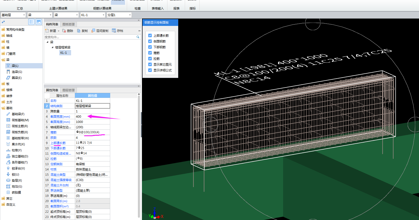The height and width of the screenshot is (220, 419).
Task: Select the 砖胎膜 icon
Action: (8, 192)
